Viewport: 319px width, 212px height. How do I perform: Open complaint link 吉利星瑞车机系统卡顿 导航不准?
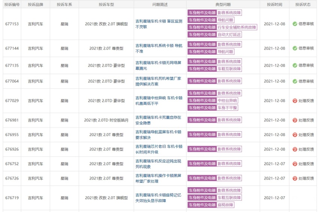tap(159, 48)
